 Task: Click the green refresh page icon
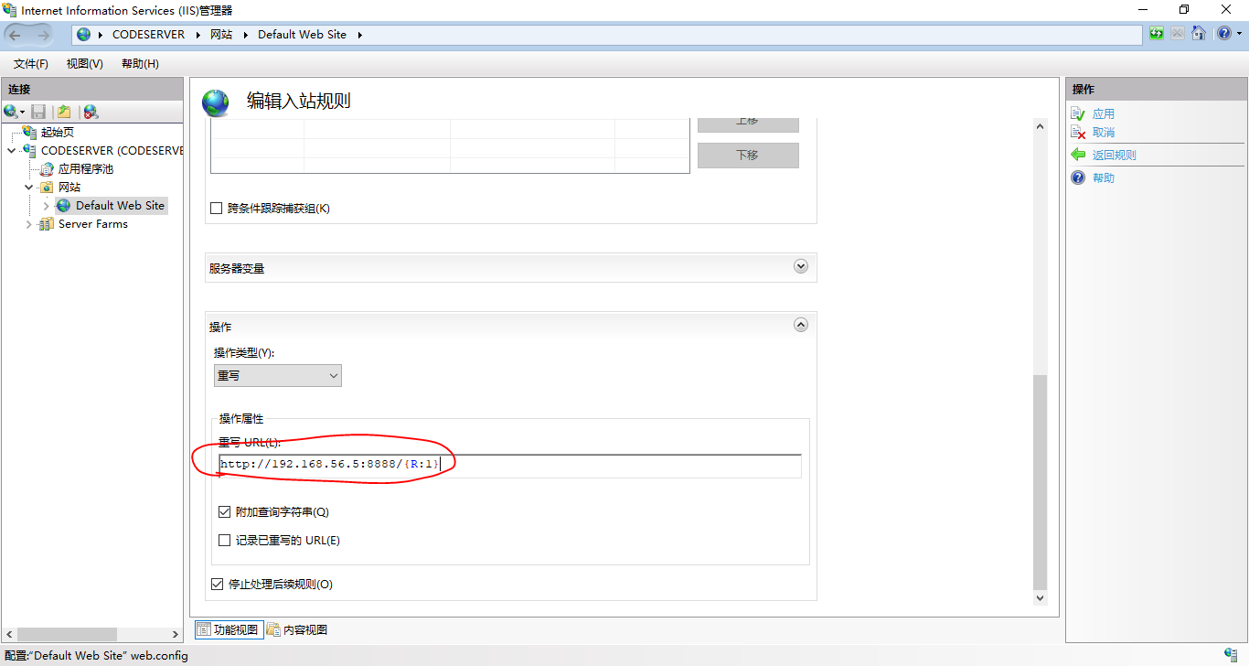pos(1158,34)
